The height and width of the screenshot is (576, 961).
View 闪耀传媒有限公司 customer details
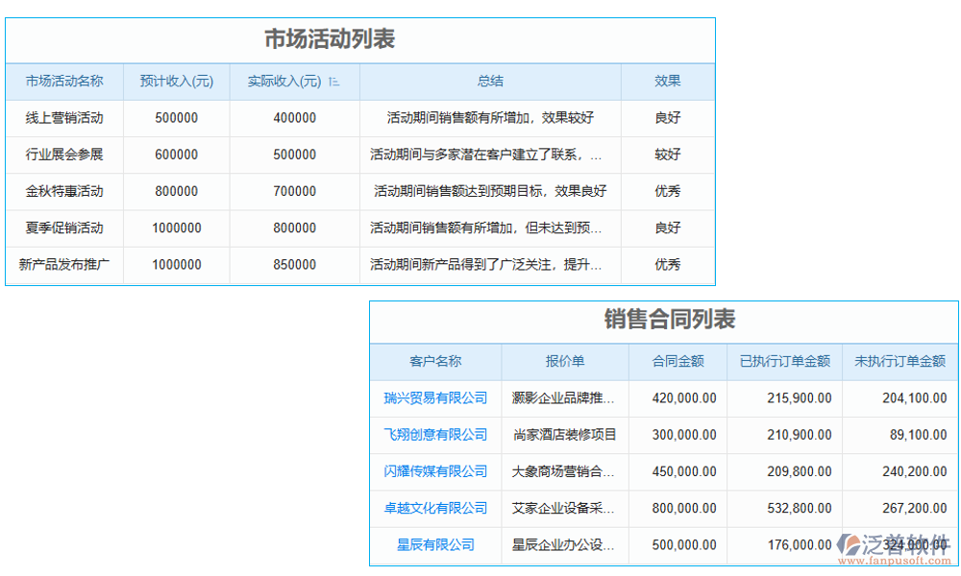click(434, 471)
